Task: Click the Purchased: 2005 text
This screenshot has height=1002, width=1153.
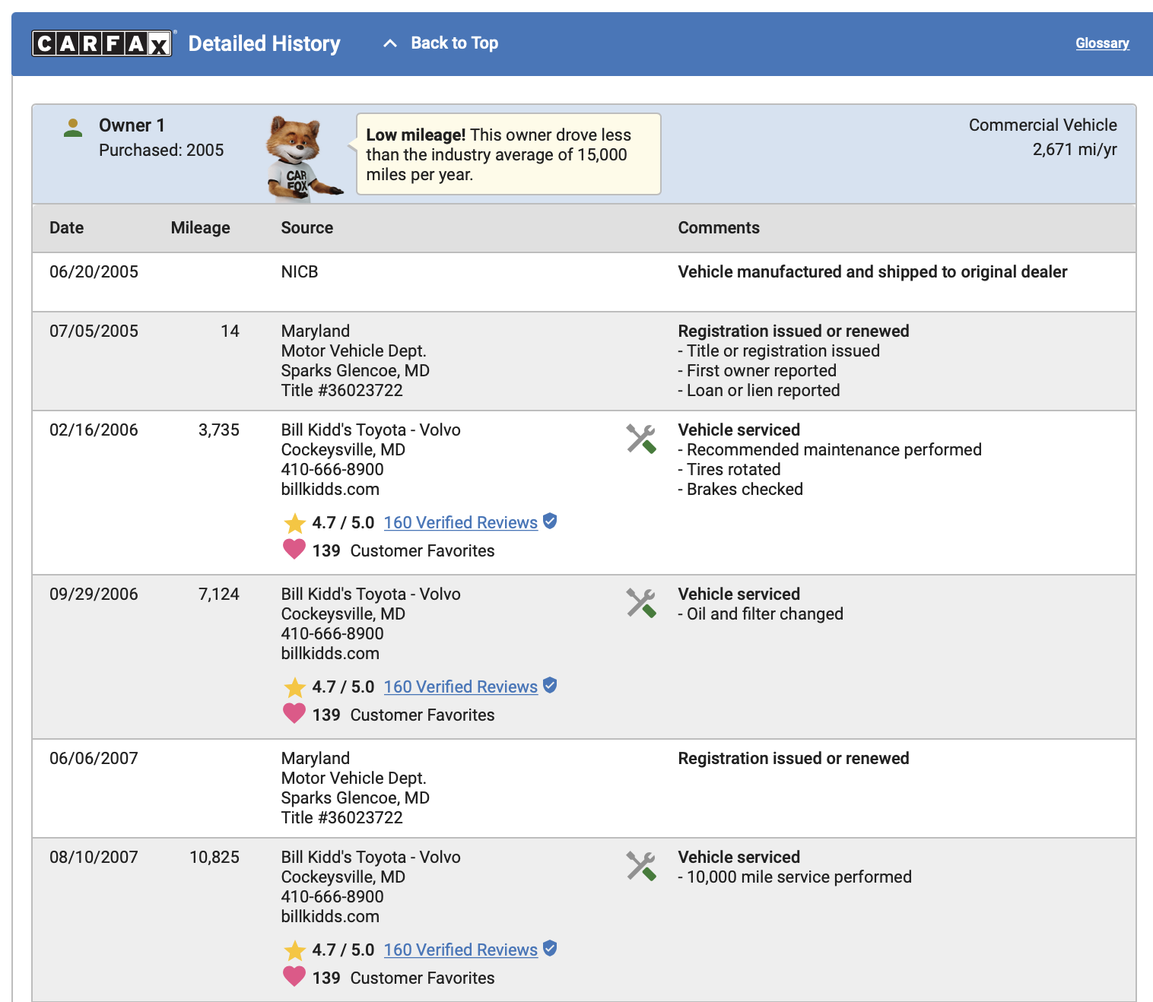Action: [161, 151]
